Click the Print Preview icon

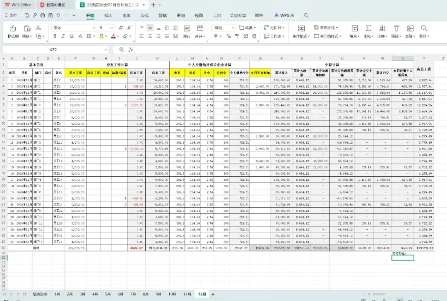click(50, 15)
